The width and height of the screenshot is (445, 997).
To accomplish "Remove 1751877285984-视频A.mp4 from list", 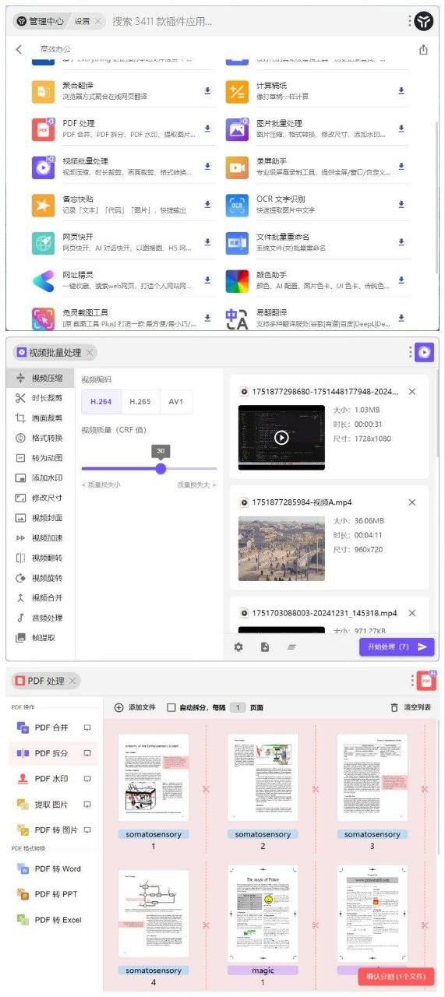I will (x=412, y=502).
